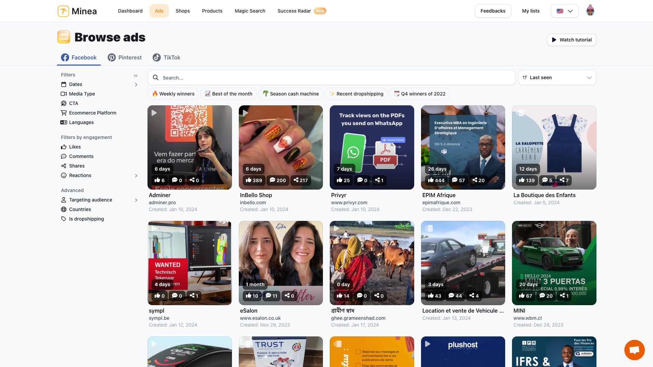653x367 pixels.
Task: Switch to the Pinterest tab
Action: pyautogui.click(x=125, y=57)
